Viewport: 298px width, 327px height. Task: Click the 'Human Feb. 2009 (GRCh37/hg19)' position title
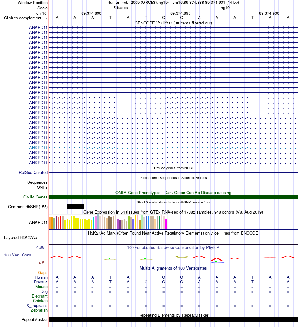[138, 3]
